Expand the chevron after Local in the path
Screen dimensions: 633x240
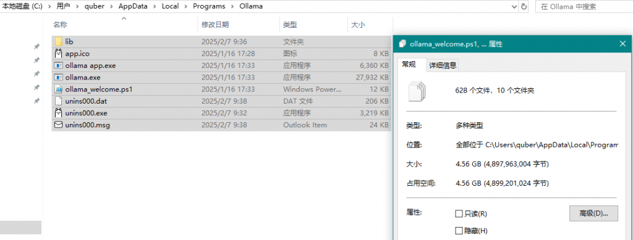185,6
